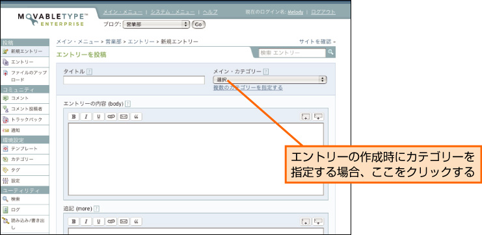Open 読み込み/書き出し in sidebar
Screen dimensions: 482x235
(25, 224)
